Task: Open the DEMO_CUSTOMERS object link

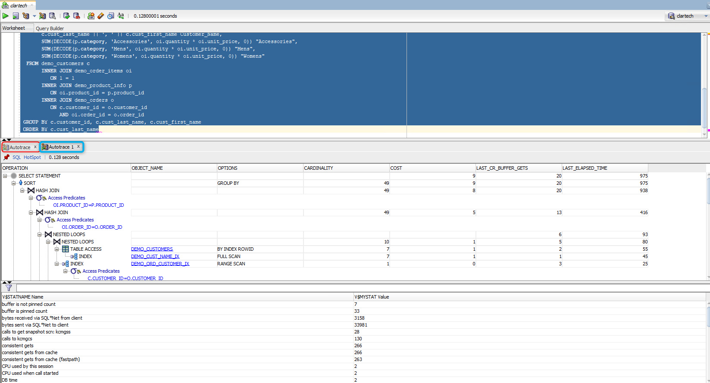Action: coord(152,249)
